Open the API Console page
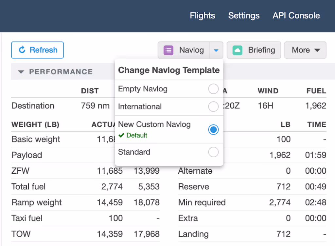The image size is (335, 246). 296,16
